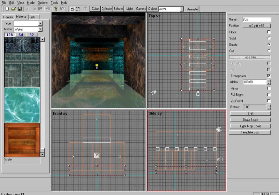The image size is (279, 195).
Task: Click the Print toolbar icon
Action: (48, 9)
